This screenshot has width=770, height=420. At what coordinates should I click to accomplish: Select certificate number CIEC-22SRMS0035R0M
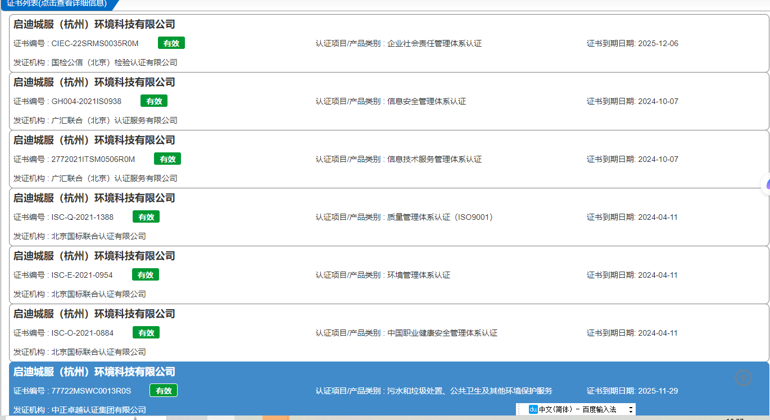pyautogui.click(x=95, y=43)
